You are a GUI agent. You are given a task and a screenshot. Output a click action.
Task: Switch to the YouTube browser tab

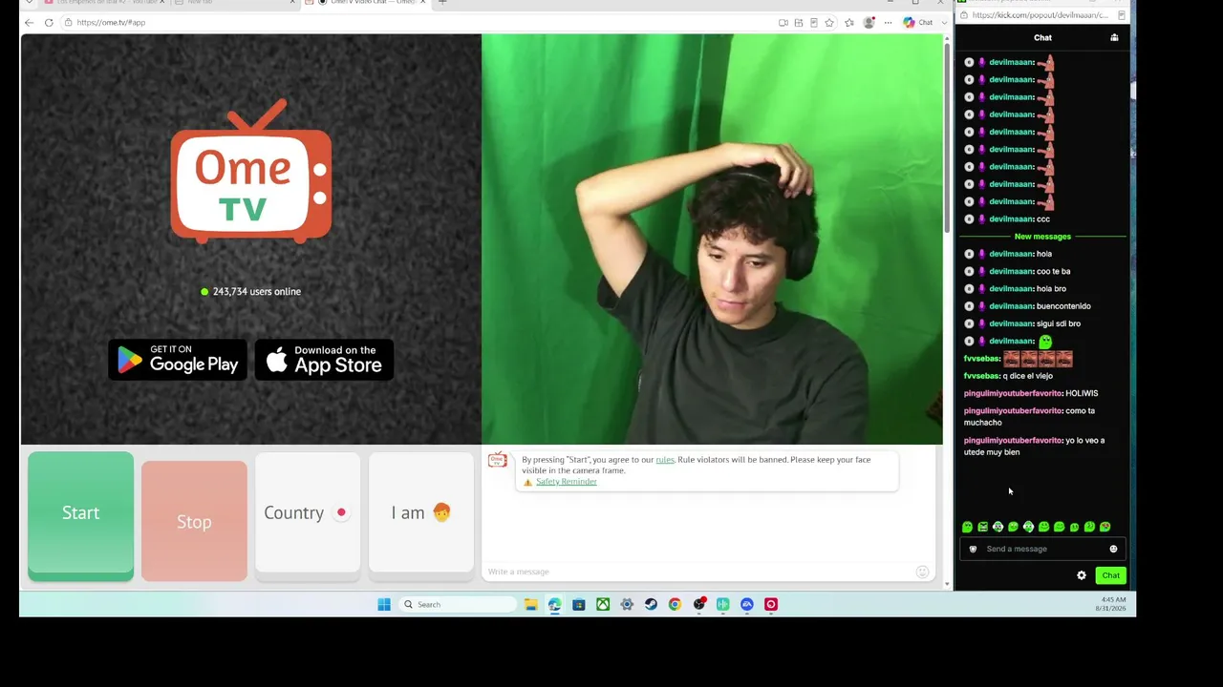[x=103, y=2]
